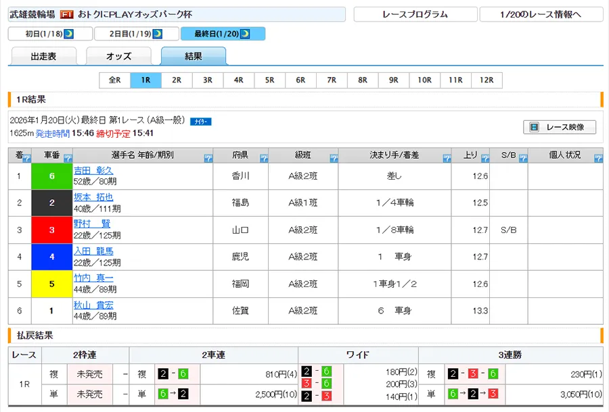Switch to the 出走表 tab
The height and width of the screenshot is (412, 609).
click(43, 57)
